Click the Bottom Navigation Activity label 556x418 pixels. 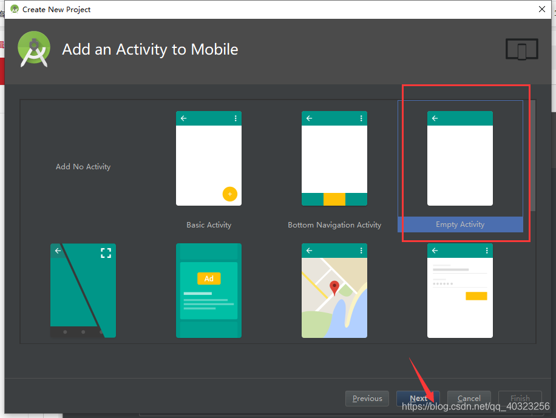(334, 225)
